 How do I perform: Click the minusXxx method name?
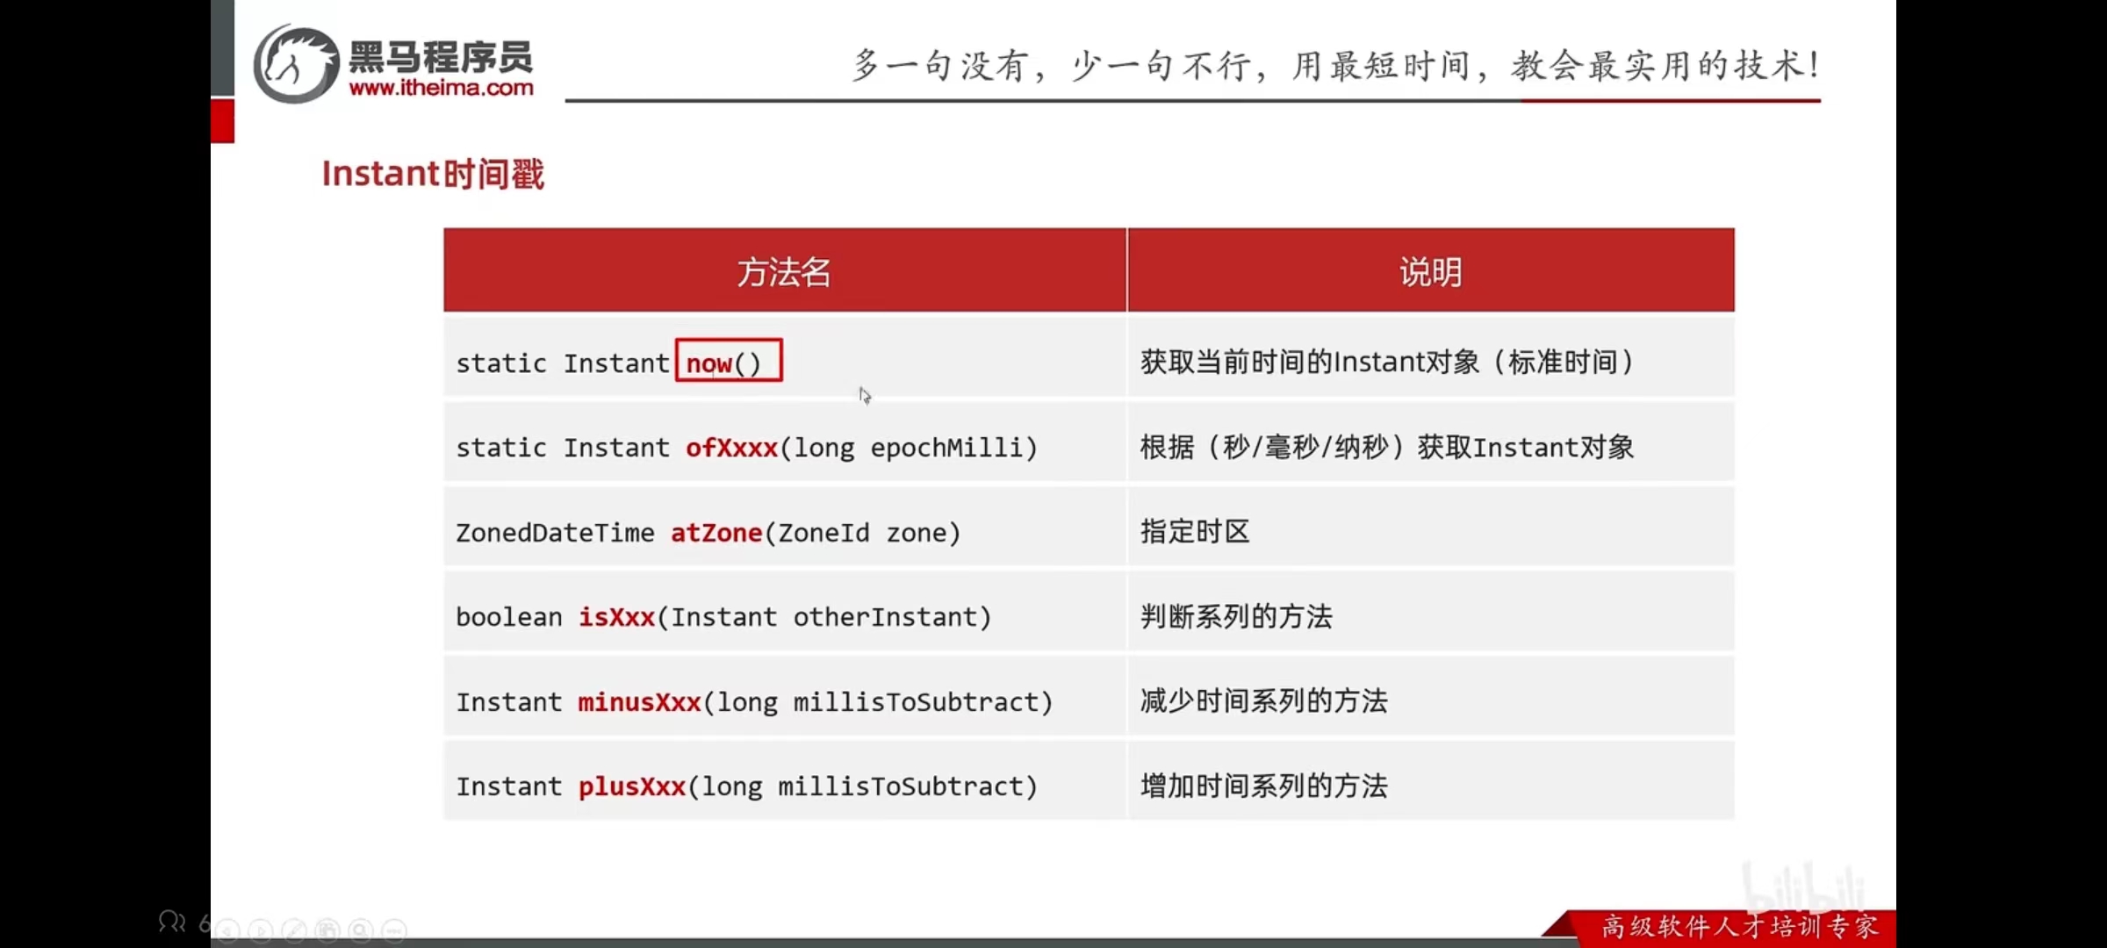639,702
